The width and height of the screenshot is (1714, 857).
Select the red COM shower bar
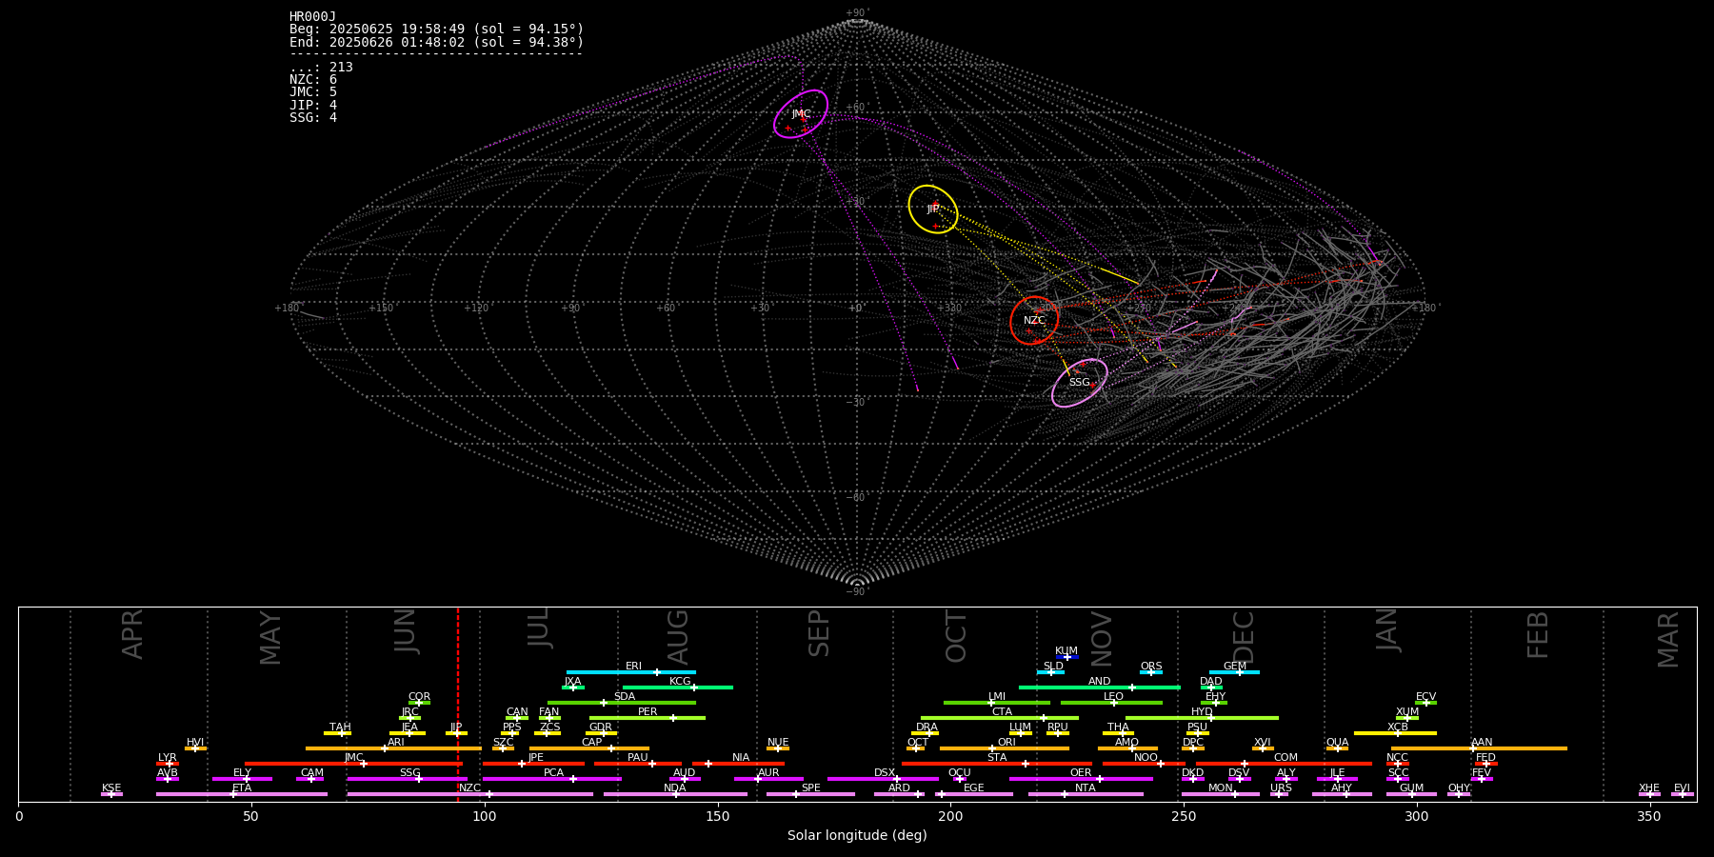(x=1284, y=764)
